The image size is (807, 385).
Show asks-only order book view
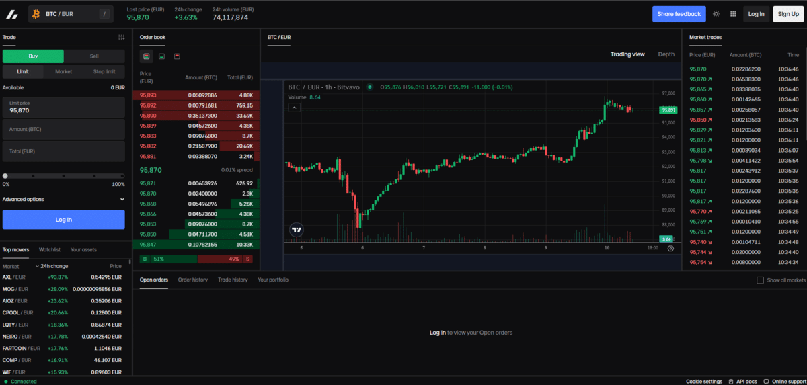(x=177, y=56)
